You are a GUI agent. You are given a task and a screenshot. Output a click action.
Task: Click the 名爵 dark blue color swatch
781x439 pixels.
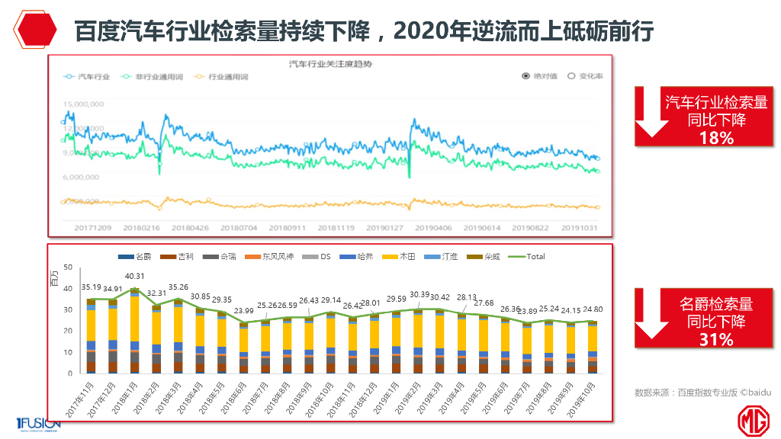pos(124,257)
